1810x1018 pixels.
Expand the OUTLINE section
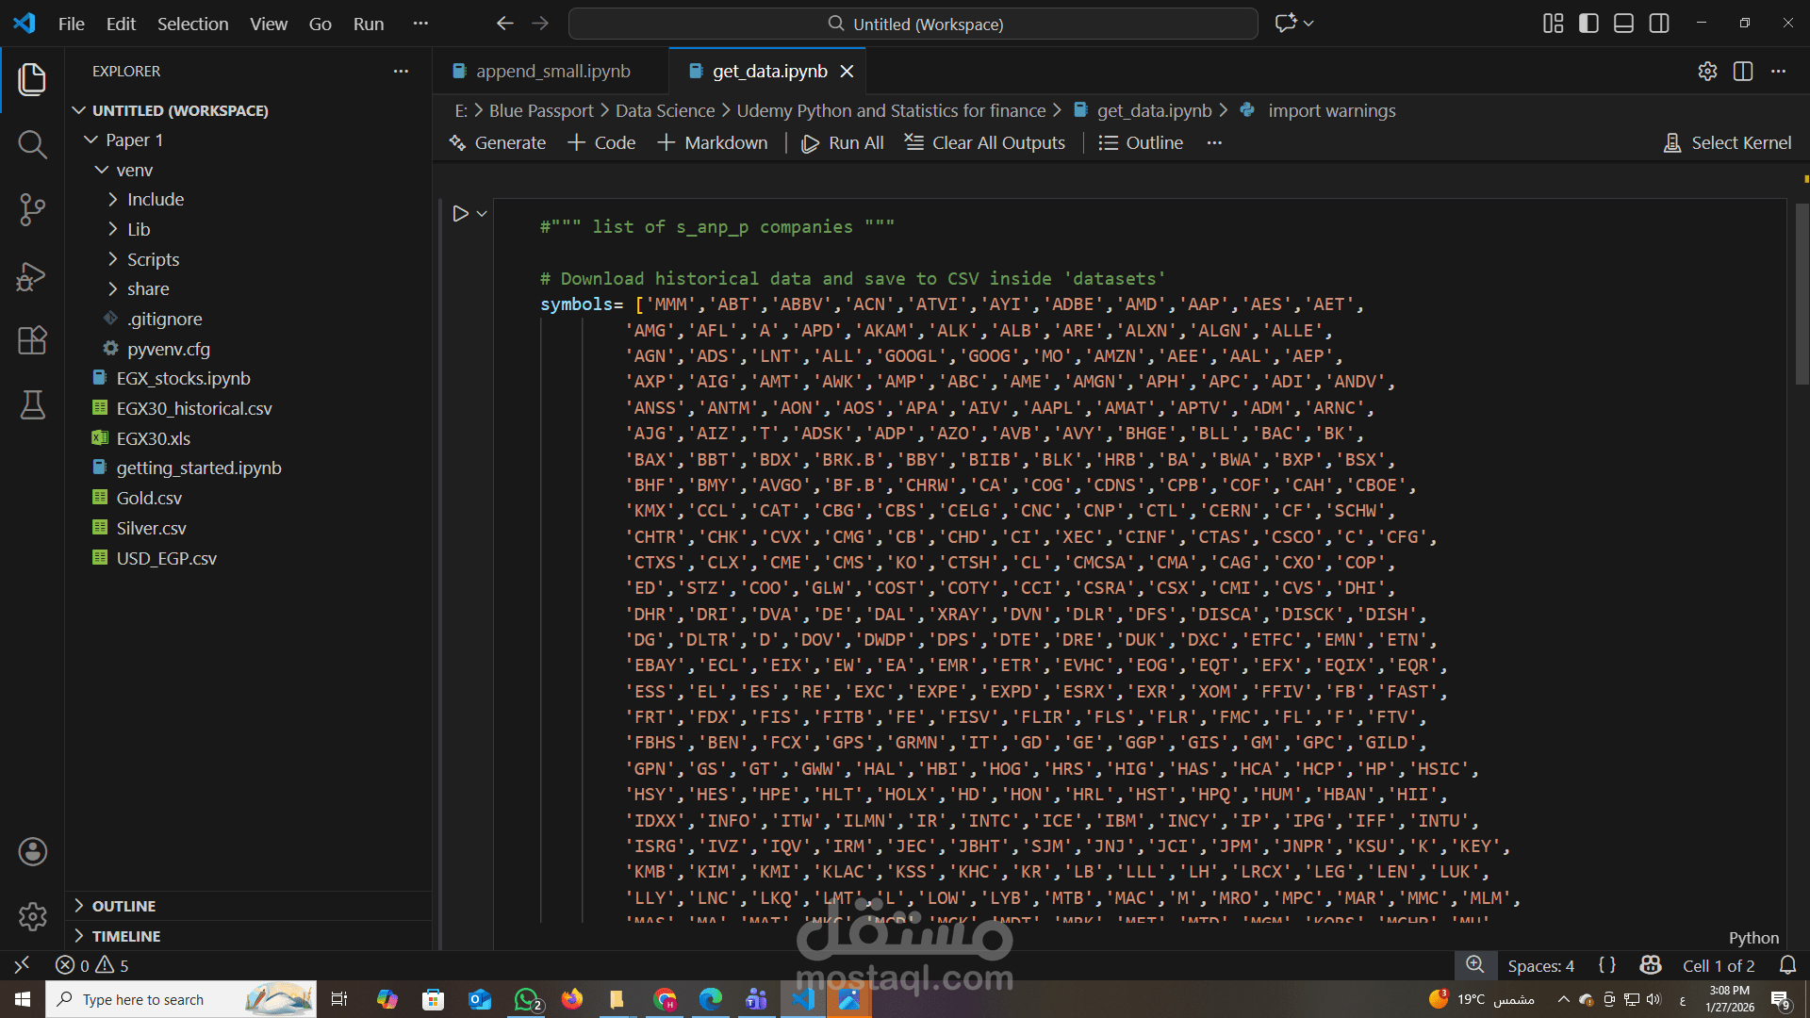point(123,906)
